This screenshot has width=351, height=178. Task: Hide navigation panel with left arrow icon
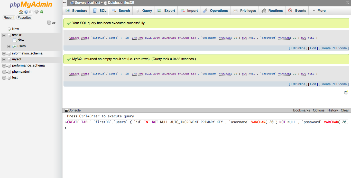(65, 3)
